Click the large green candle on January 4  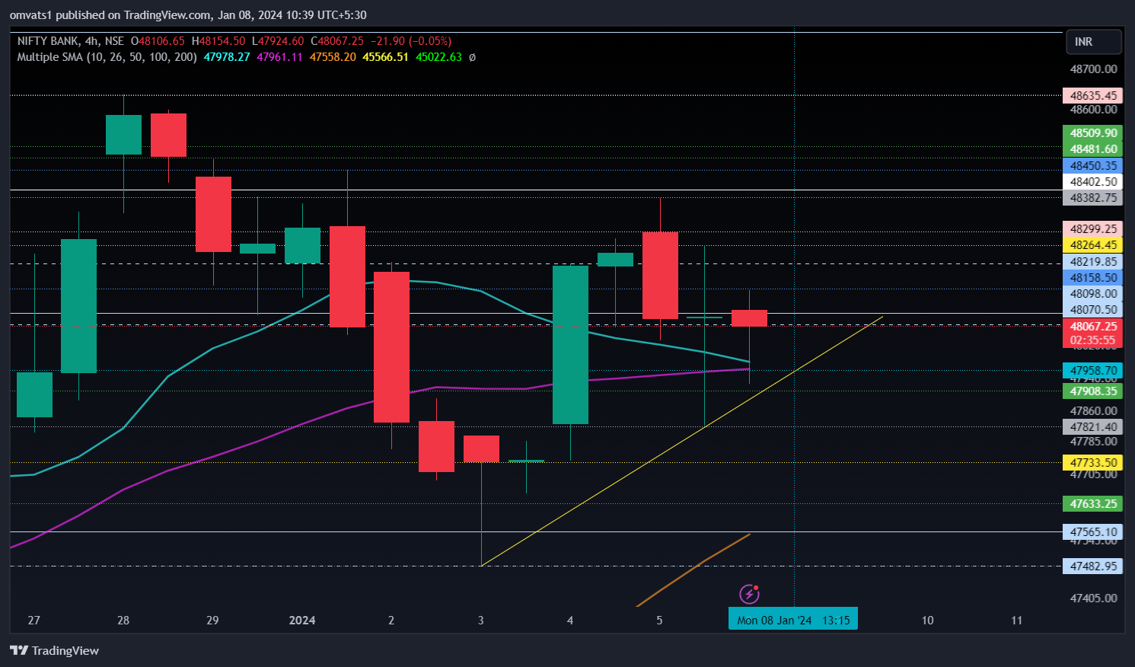tap(570, 345)
